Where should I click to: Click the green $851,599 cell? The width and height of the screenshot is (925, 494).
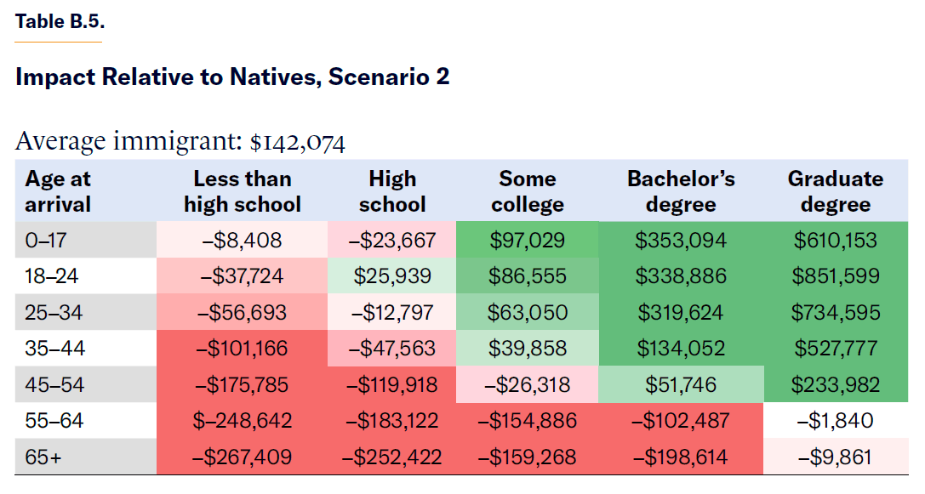836,276
